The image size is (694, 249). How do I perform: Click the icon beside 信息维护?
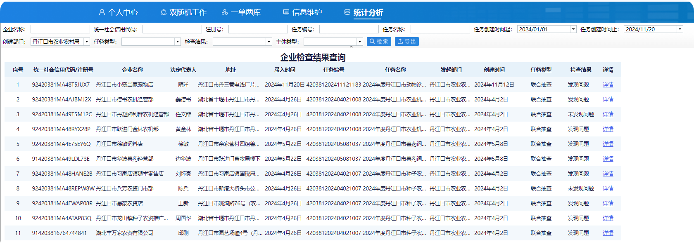click(x=286, y=12)
